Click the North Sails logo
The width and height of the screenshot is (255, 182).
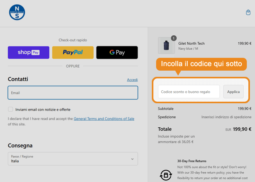[x=17, y=12]
